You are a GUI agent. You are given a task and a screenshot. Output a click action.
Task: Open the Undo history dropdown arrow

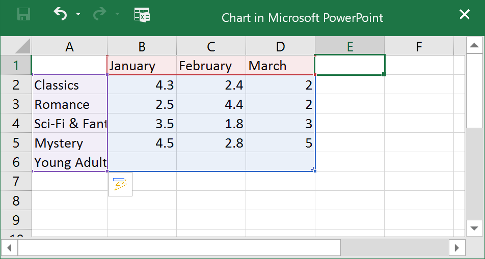pyautogui.click(x=78, y=14)
